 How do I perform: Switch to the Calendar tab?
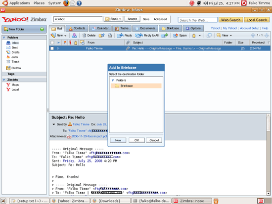100,28
